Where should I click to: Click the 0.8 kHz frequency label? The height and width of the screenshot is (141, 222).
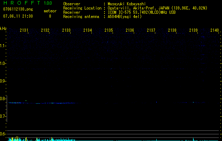tap(2, 99)
